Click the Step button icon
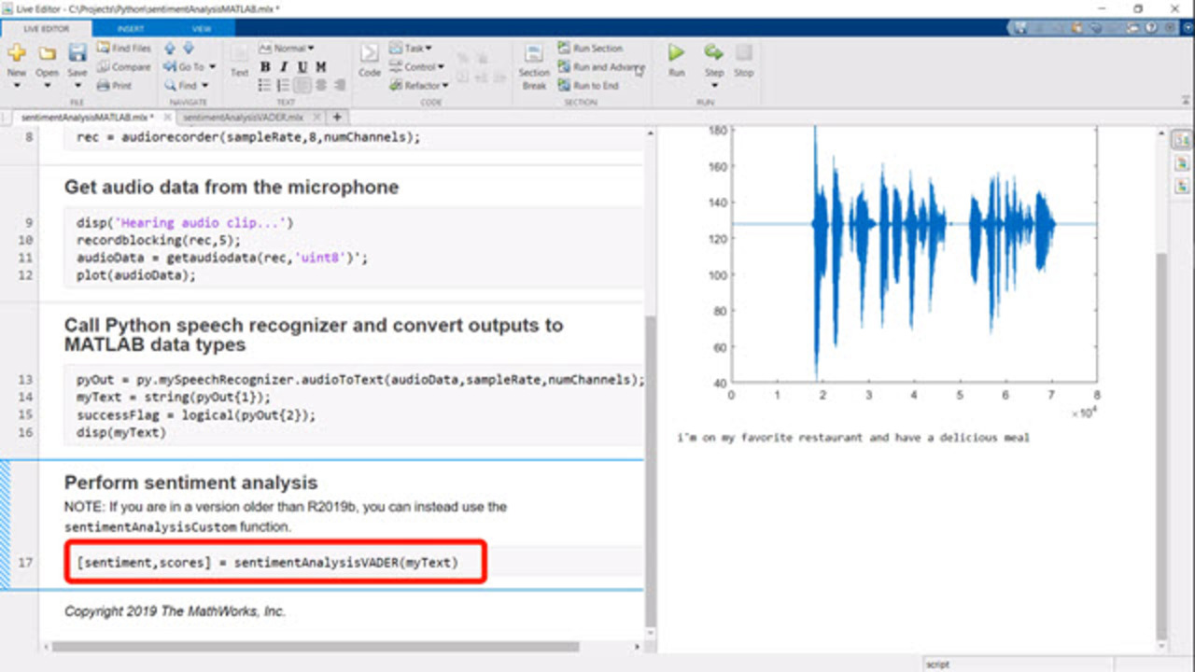This screenshot has width=1195, height=672. tap(714, 53)
